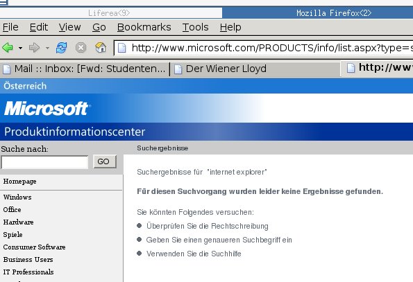Image resolution: width=413 pixels, height=282 pixels.
Task: Reload the page with the refresh icon
Action: point(61,48)
